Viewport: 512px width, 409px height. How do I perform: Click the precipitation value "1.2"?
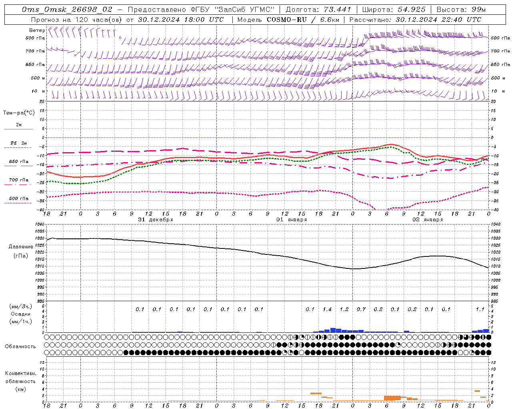tap(344, 310)
